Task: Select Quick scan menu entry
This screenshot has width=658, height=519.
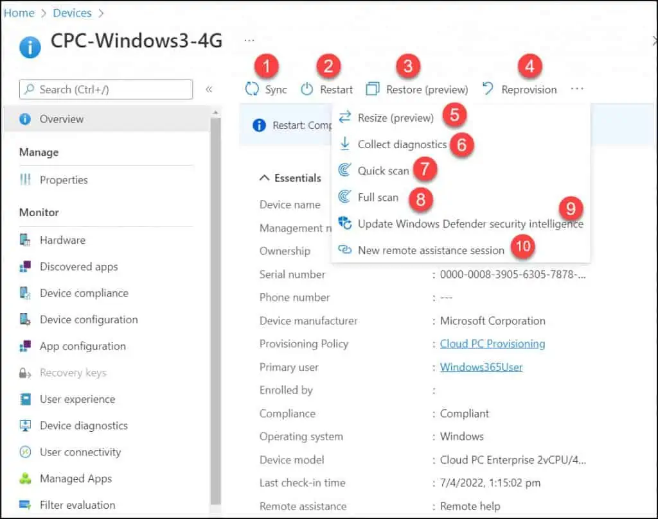Action: pos(383,171)
